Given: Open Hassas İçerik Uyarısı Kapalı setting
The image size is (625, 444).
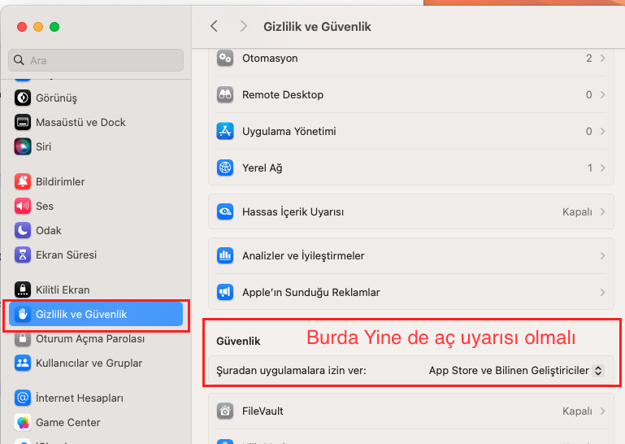Looking at the screenshot, I should [x=582, y=211].
